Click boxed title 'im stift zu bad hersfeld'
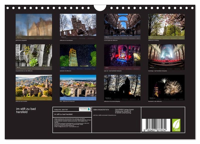 [63, 114]
